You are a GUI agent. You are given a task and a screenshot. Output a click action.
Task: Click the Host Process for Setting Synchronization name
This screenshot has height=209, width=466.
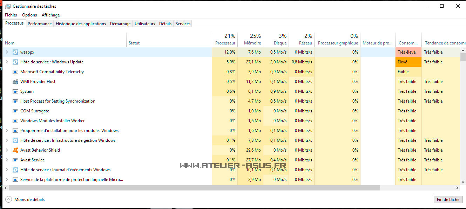(58, 101)
